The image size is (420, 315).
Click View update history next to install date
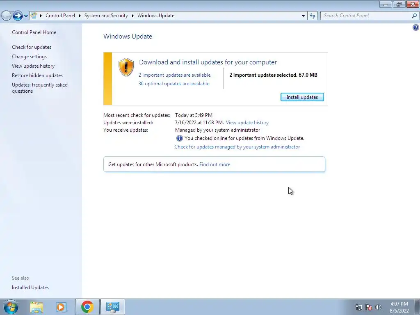[247, 123]
